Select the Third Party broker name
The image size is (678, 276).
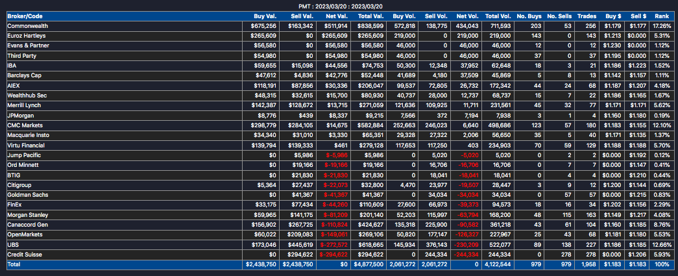click(21, 56)
